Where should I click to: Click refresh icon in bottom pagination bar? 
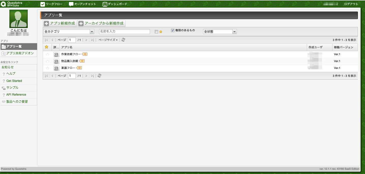click(99, 76)
